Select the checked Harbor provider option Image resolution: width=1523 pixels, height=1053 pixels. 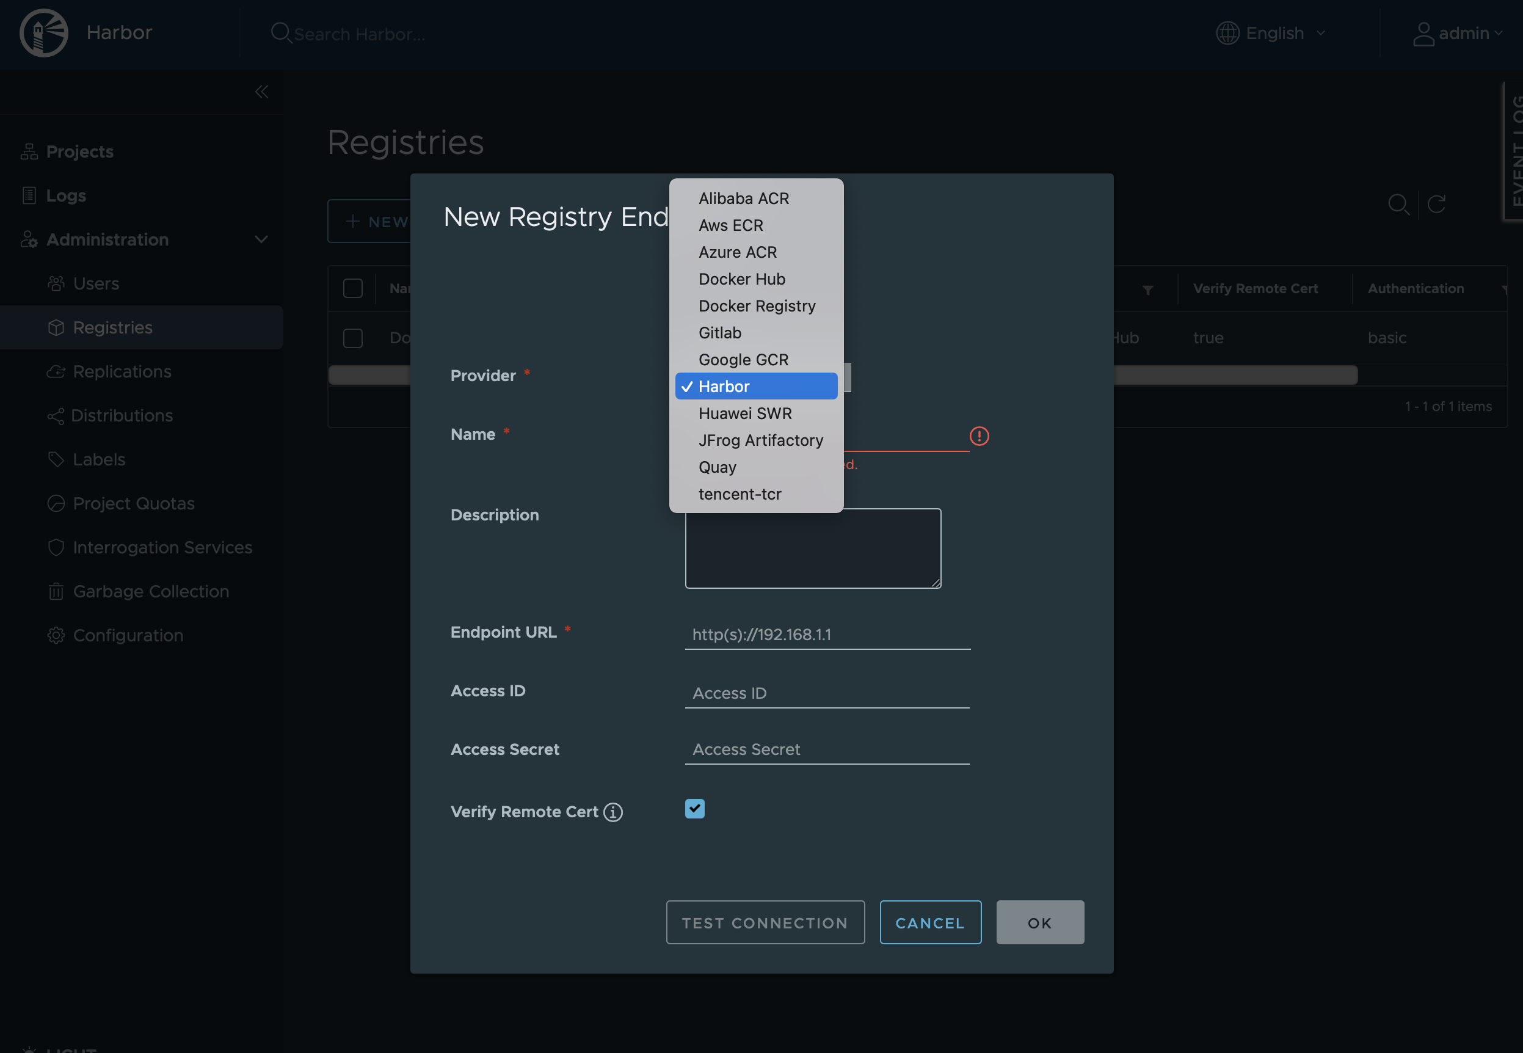tap(756, 387)
